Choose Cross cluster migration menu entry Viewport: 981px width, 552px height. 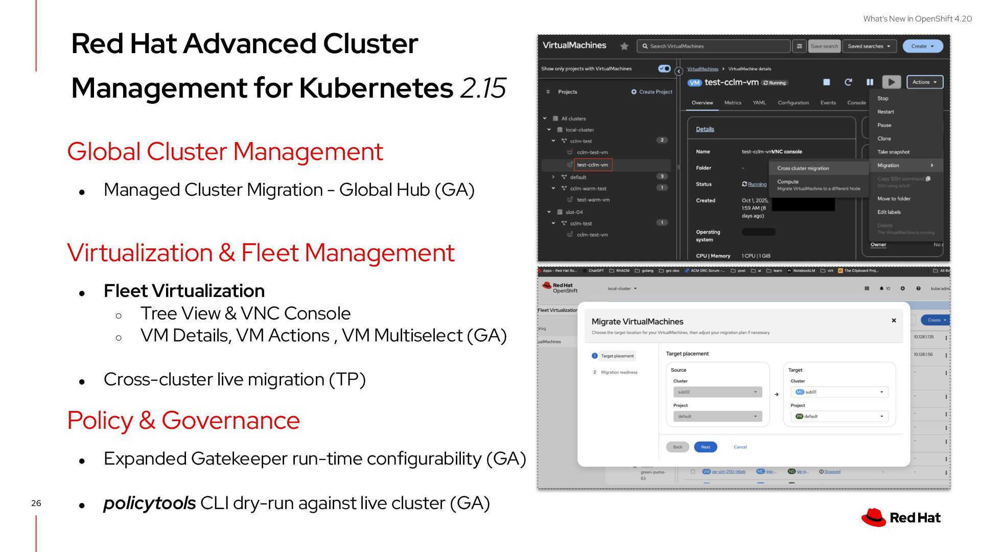(x=803, y=168)
